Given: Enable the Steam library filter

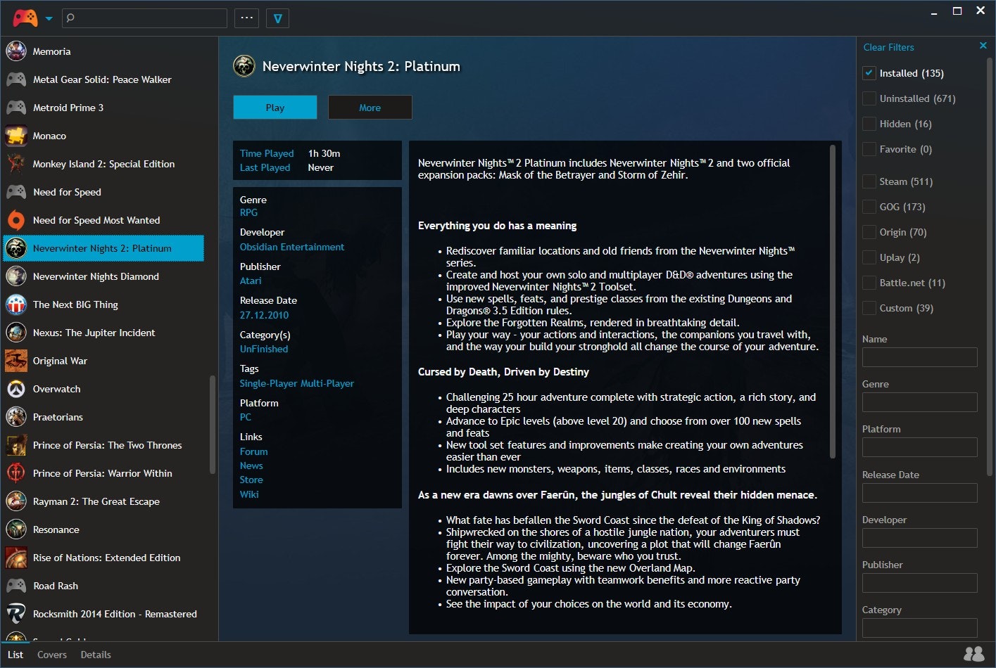Looking at the screenshot, I should click(869, 181).
